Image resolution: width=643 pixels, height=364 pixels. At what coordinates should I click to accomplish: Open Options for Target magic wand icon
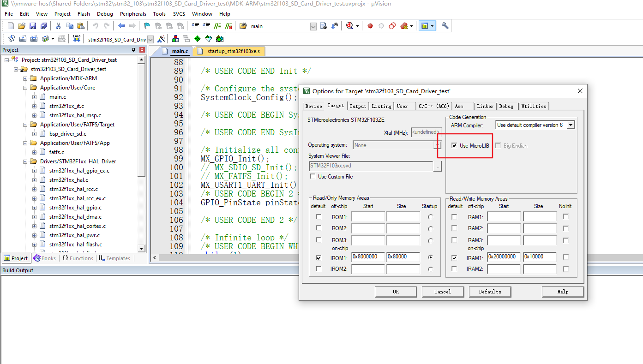point(161,39)
